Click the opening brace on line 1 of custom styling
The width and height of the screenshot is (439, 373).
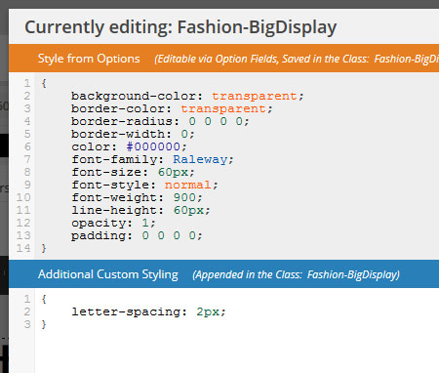coord(44,299)
